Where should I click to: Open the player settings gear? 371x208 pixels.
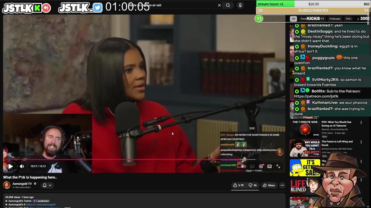(261, 166)
